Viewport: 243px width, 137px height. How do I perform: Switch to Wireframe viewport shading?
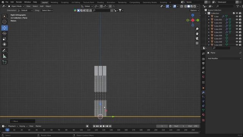(185, 6)
